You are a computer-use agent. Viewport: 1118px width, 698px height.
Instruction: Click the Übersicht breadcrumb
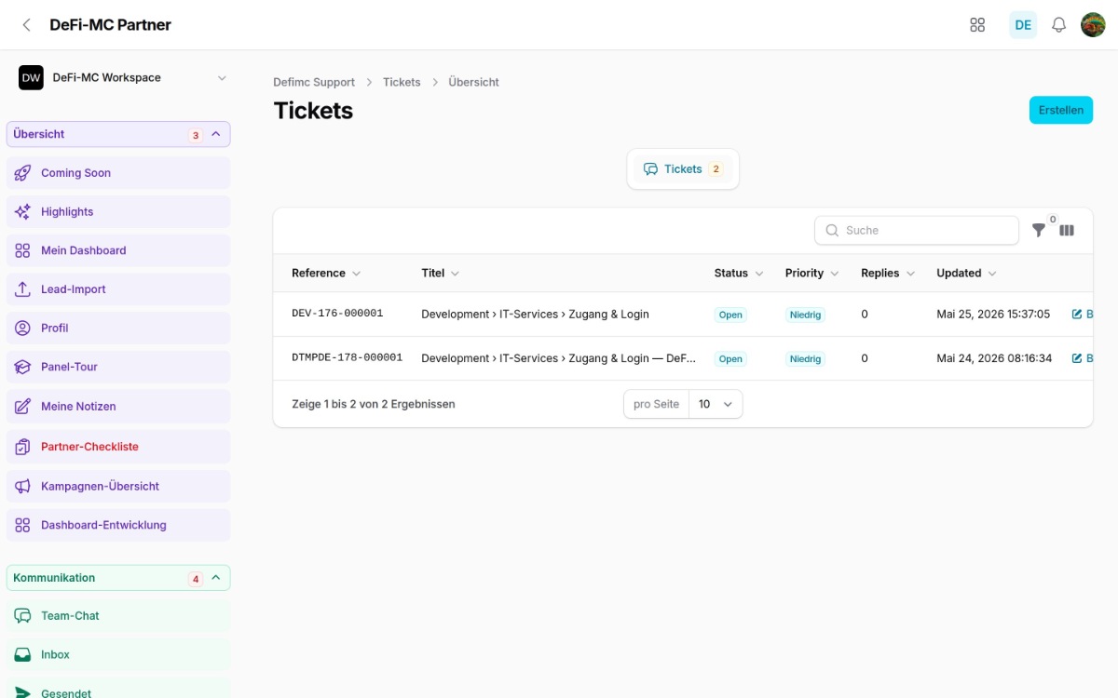[x=473, y=82]
